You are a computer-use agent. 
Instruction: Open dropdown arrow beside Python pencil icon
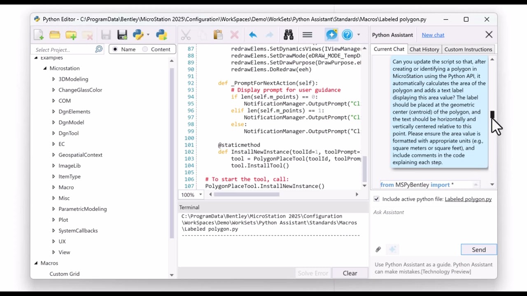[x=149, y=35]
